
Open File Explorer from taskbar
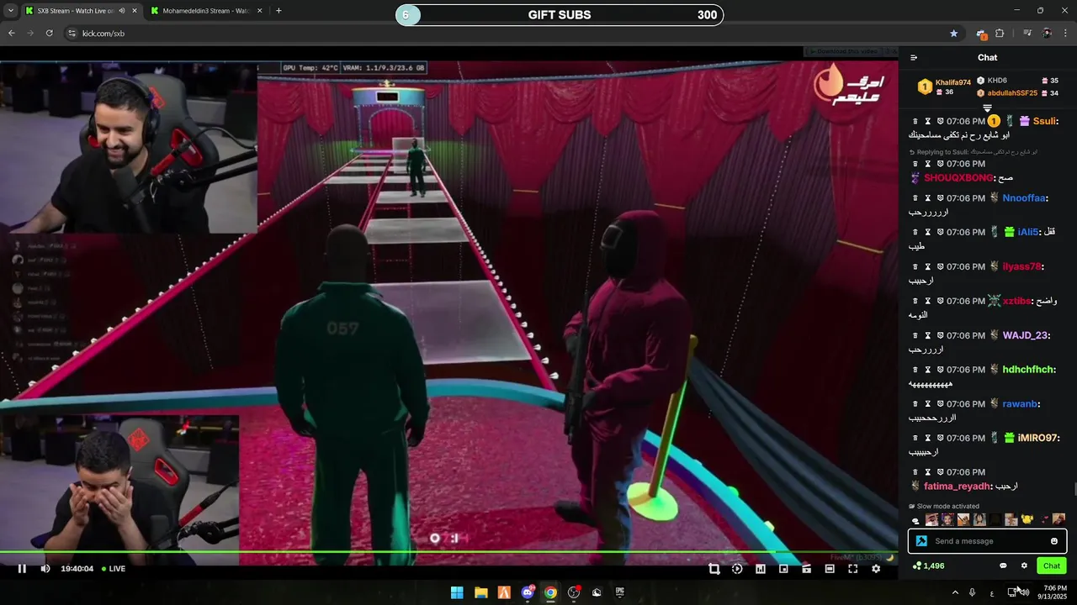tap(480, 592)
